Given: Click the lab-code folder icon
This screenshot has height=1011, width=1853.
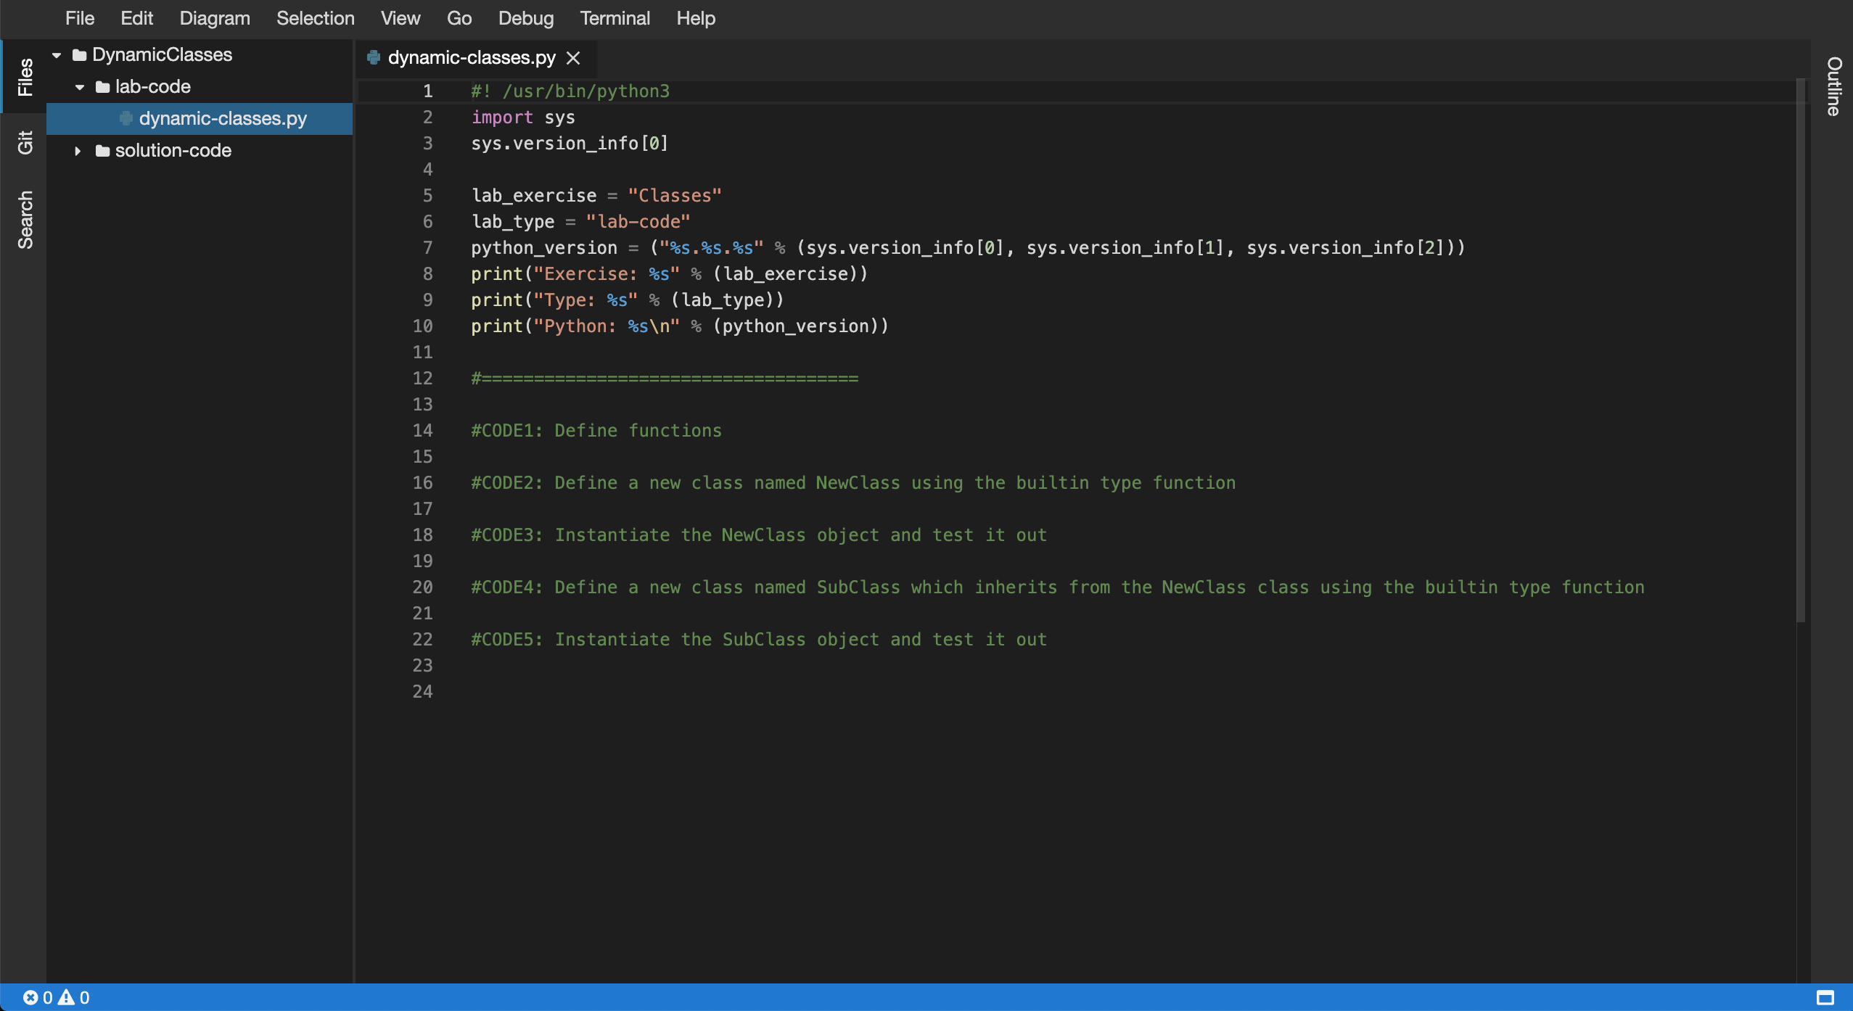Looking at the screenshot, I should coord(103,87).
